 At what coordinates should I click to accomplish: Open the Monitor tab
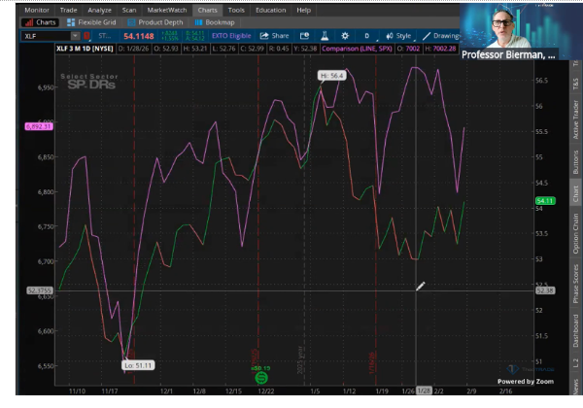point(37,10)
